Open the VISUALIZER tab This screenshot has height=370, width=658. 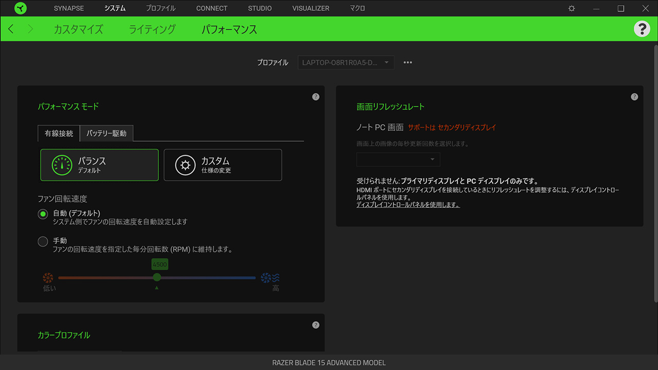pyautogui.click(x=310, y=8)
